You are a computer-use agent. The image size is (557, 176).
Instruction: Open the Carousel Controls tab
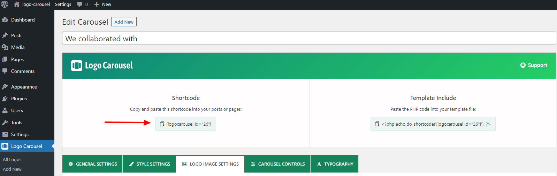(277, 164)
